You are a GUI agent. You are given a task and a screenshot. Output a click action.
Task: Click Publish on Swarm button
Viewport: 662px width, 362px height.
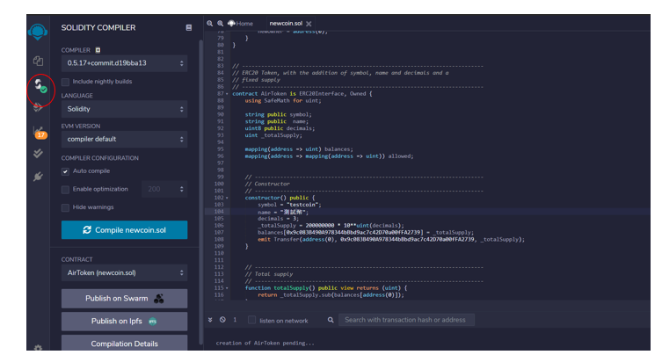click(124, 299)
